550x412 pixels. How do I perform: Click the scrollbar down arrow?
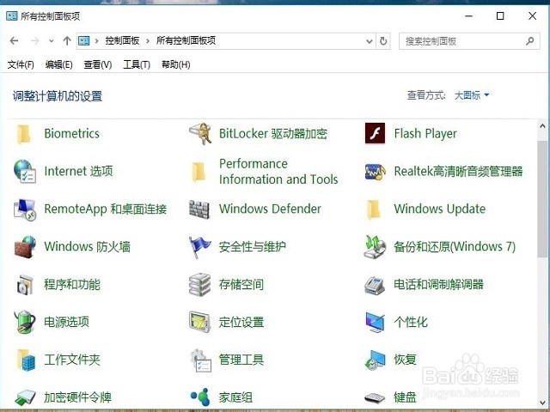coord(542,403)
